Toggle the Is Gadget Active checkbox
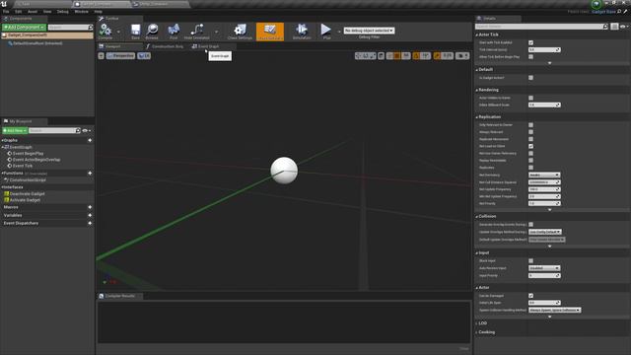Viewport: 631px width, 355px height. (530, 78)
